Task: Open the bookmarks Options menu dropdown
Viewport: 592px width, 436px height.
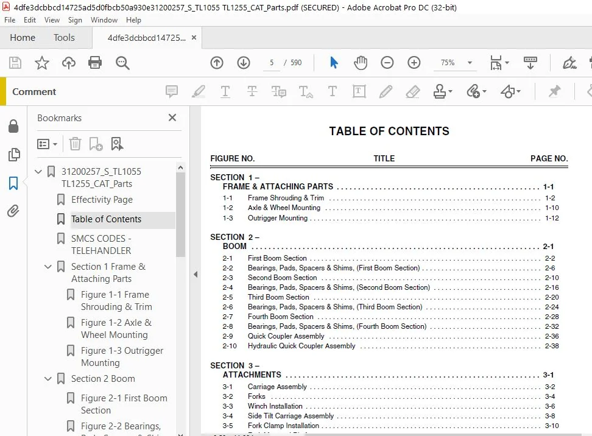Action: coord(47,144)
